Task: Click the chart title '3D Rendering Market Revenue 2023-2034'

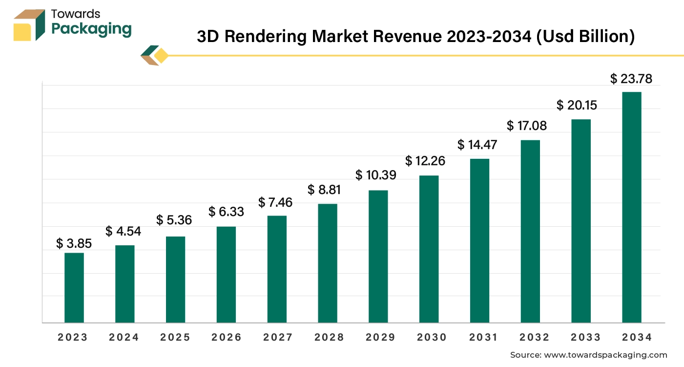Action: (415, 37)
